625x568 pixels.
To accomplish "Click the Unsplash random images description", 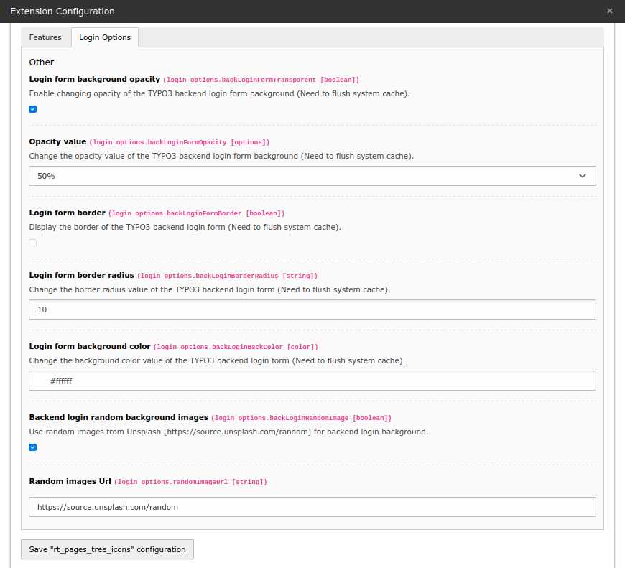I will click(x=228, y=432).
